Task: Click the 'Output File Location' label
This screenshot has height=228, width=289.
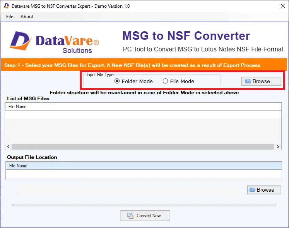Action: [x=32, y=157]
